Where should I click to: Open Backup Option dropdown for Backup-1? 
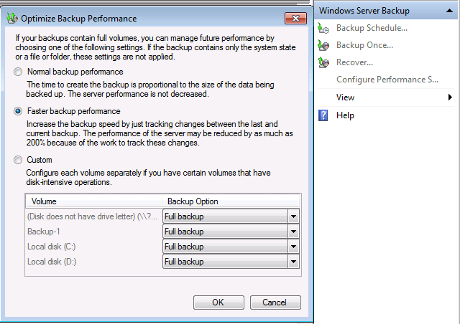(293, 232)
